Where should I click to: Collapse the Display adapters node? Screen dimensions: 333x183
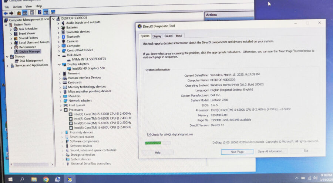pos(60,65)
